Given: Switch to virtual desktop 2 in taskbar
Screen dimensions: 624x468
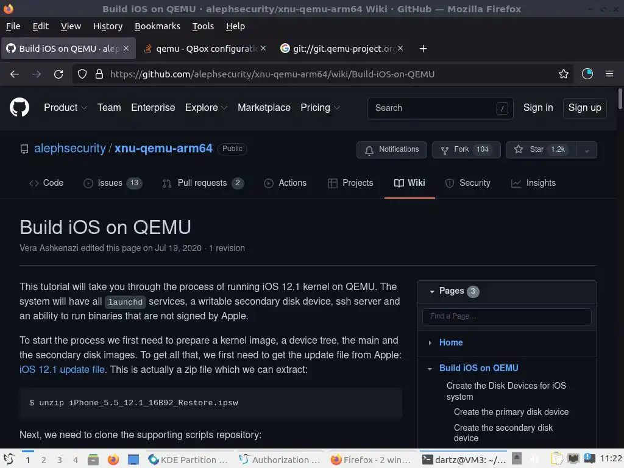Looking at the screenshot, I should coord(43,461).
